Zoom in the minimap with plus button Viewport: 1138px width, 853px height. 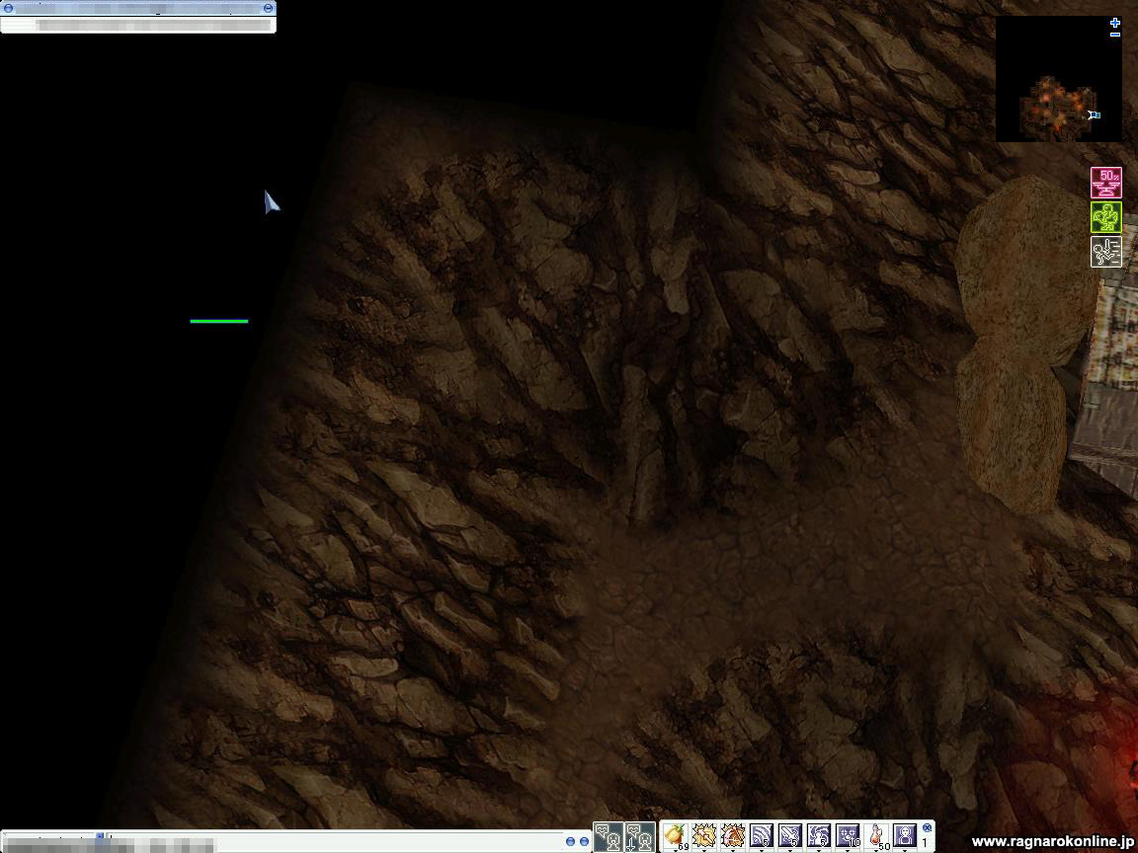(x=1115, y=24)
